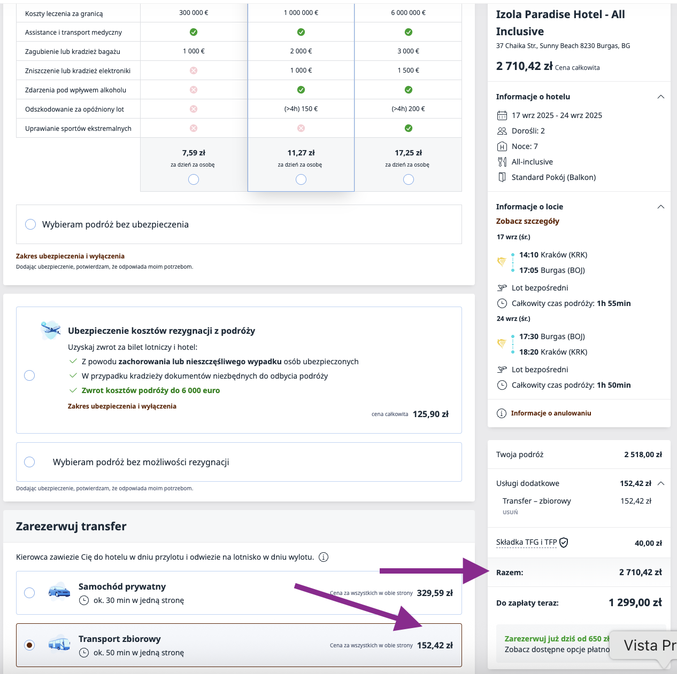677x674 pixels.
Task: Click plane icon by return Lot bezpośredni
Action: (x=502, y=370)
